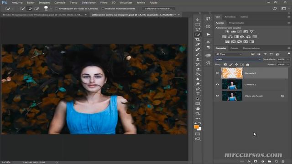Toggle lock position

[236, 65]
